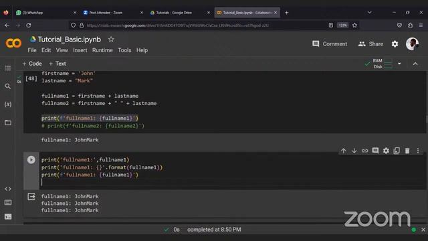Viewport: 428px width, 241px height.
Task: Go back in the browser
Action: [x=7, y=25]
